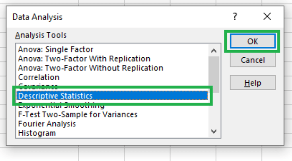The image size is (292, 161).
Task: Open the Help button
Action: (x=253, y=83)
